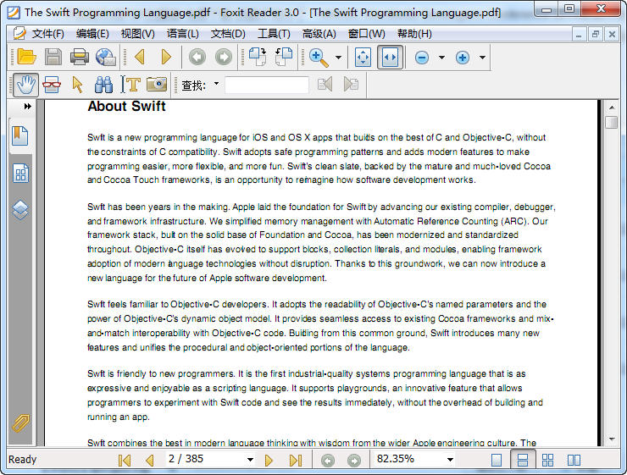This screenshot has height=475, width=627.
Task: Status bar green previous view button
Action: [x=328, y=461]
